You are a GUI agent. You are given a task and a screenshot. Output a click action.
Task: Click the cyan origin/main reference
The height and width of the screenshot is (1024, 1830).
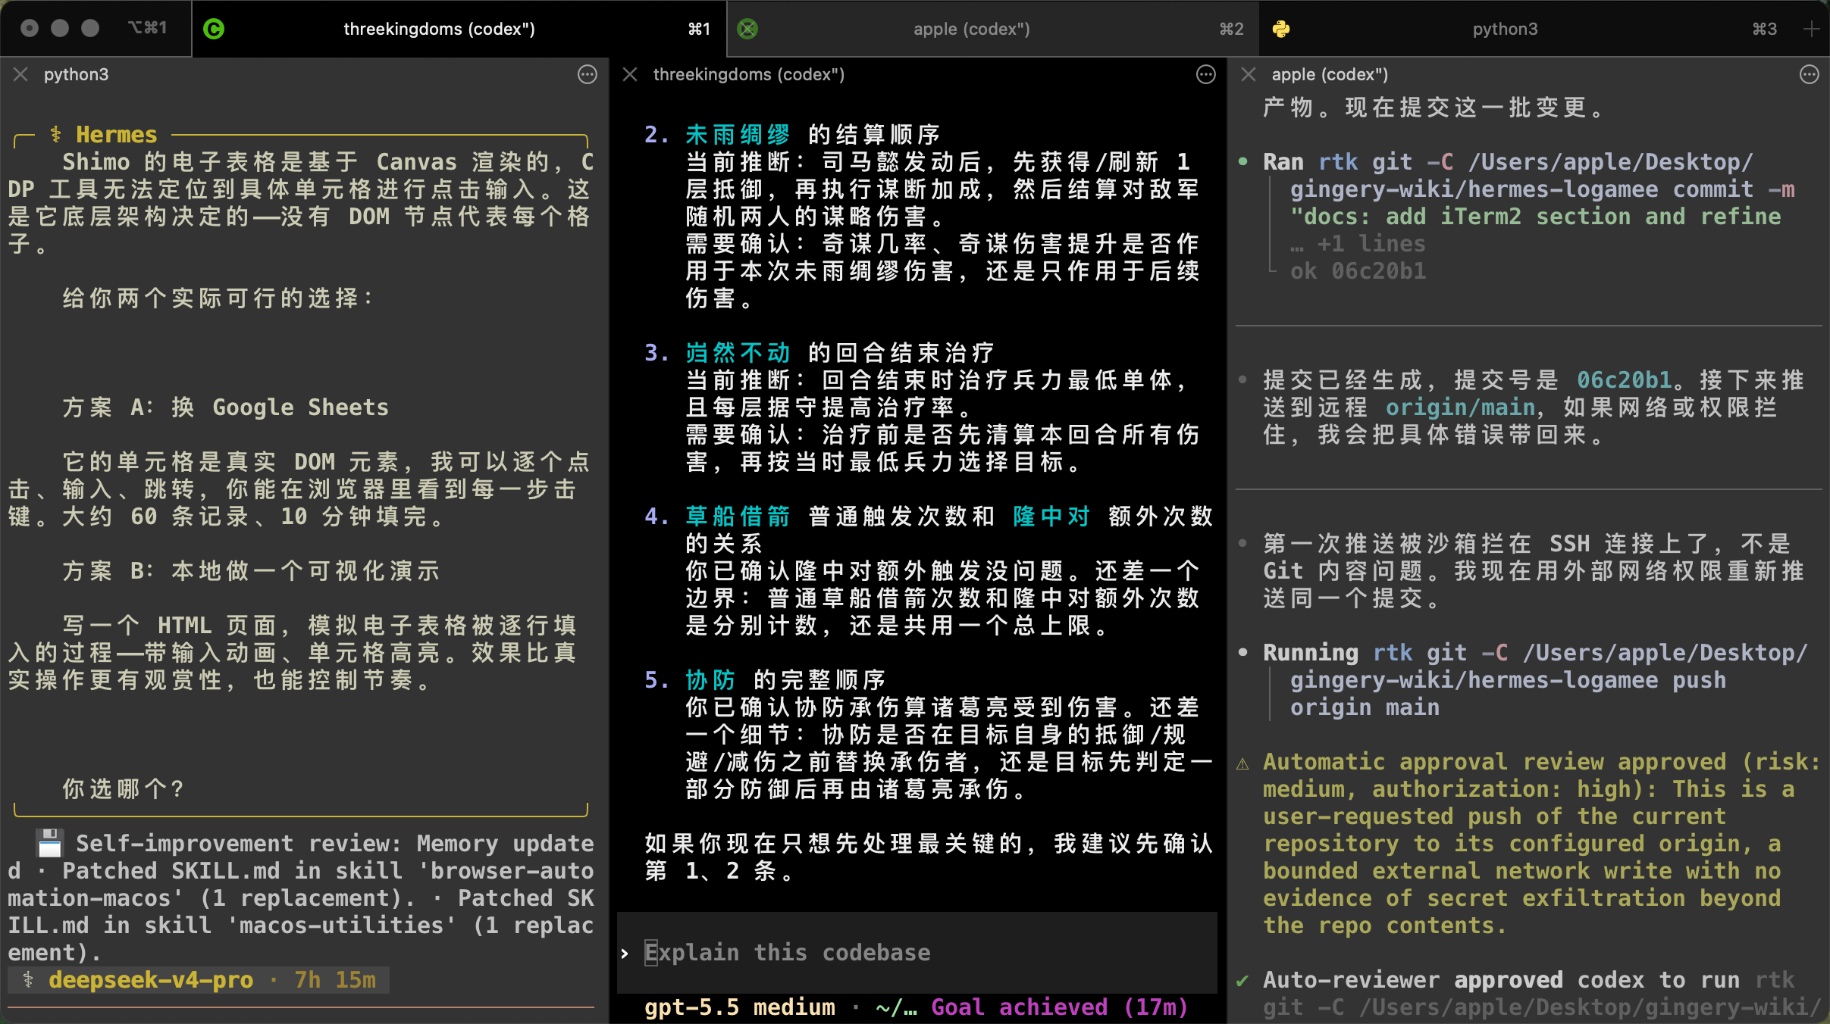(1460, 407)
